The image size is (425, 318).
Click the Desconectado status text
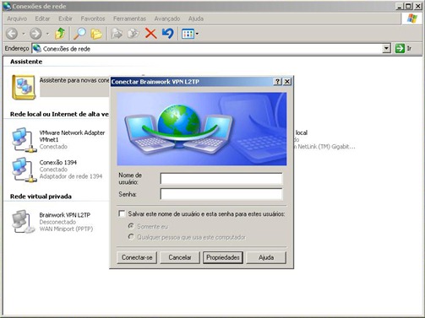[57, 222]
